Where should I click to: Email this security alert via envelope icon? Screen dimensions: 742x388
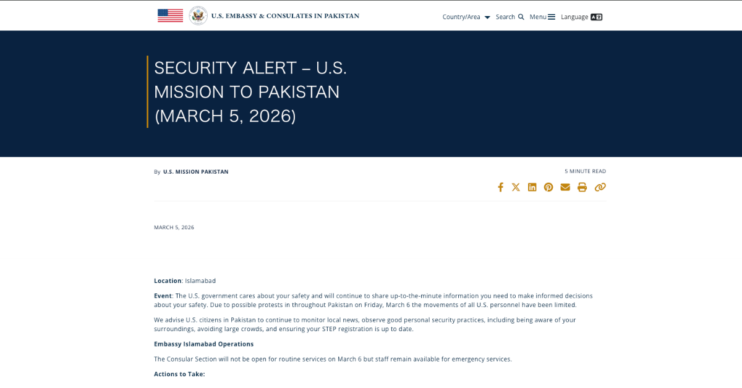pos(565,187)
